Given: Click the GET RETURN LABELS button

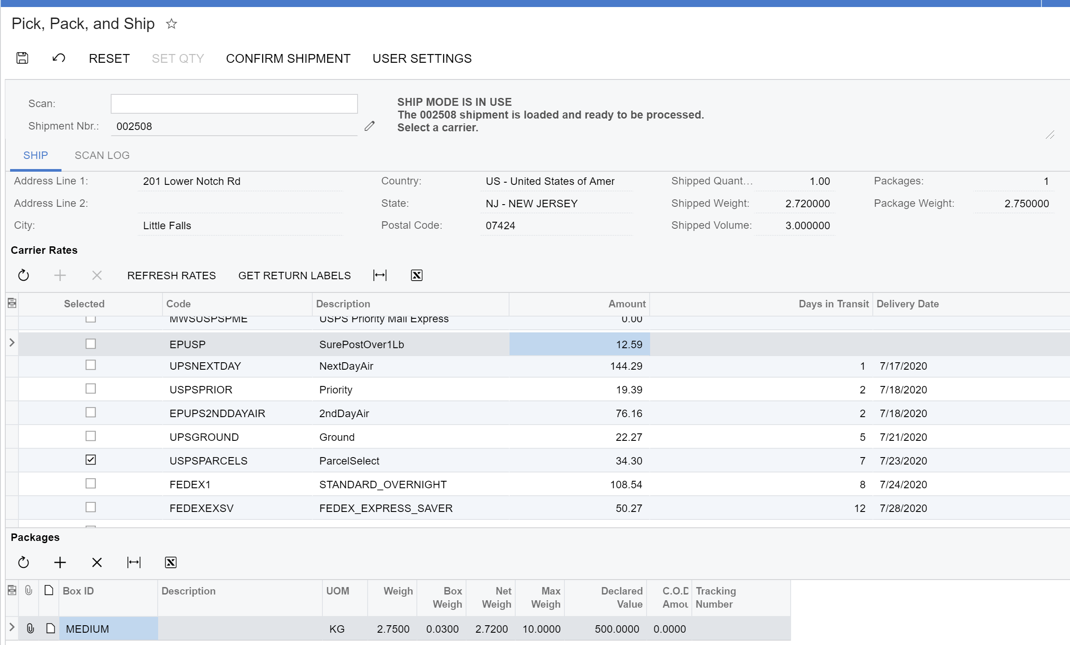Looking at the screenshot, I should coord(294,275).
